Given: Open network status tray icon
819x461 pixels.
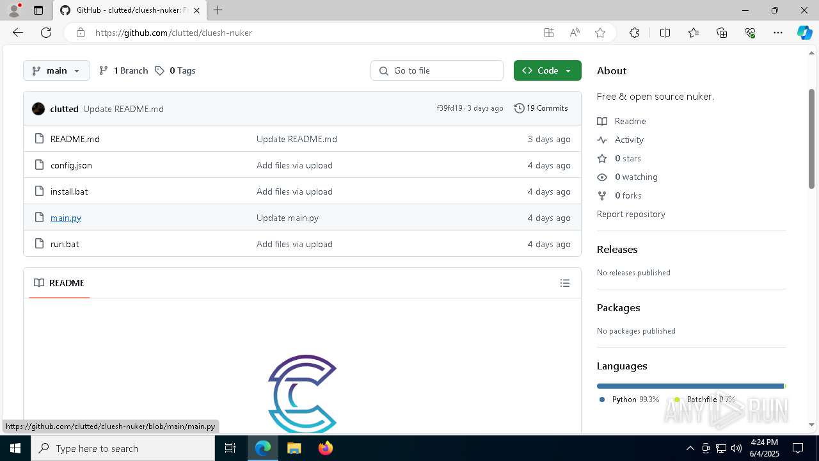Looking at the screenshot, I should tap(720, 448).
